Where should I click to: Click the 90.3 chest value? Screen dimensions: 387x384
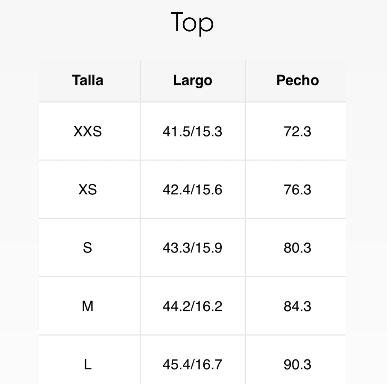coord(297,364)
